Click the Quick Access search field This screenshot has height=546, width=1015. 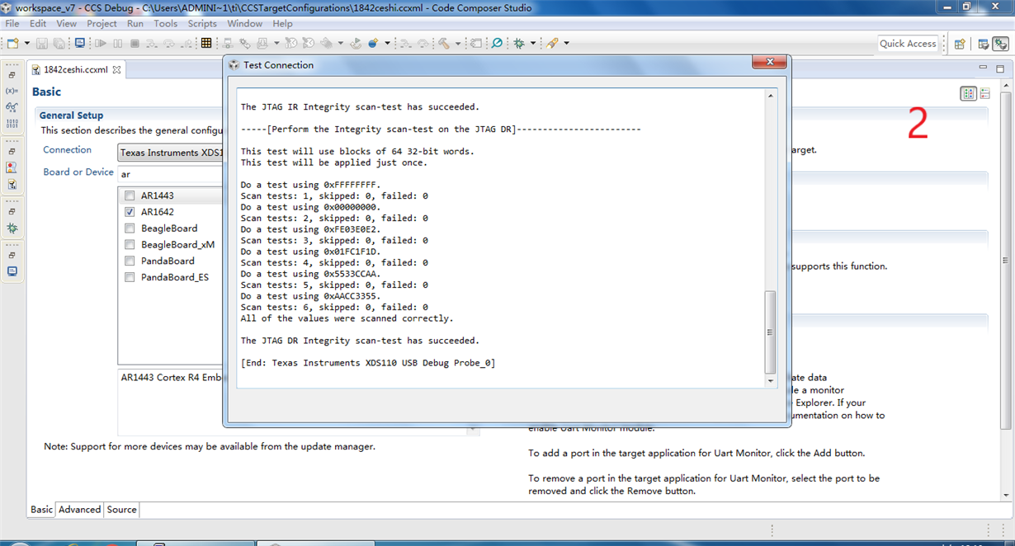click(x=908, y=44)
